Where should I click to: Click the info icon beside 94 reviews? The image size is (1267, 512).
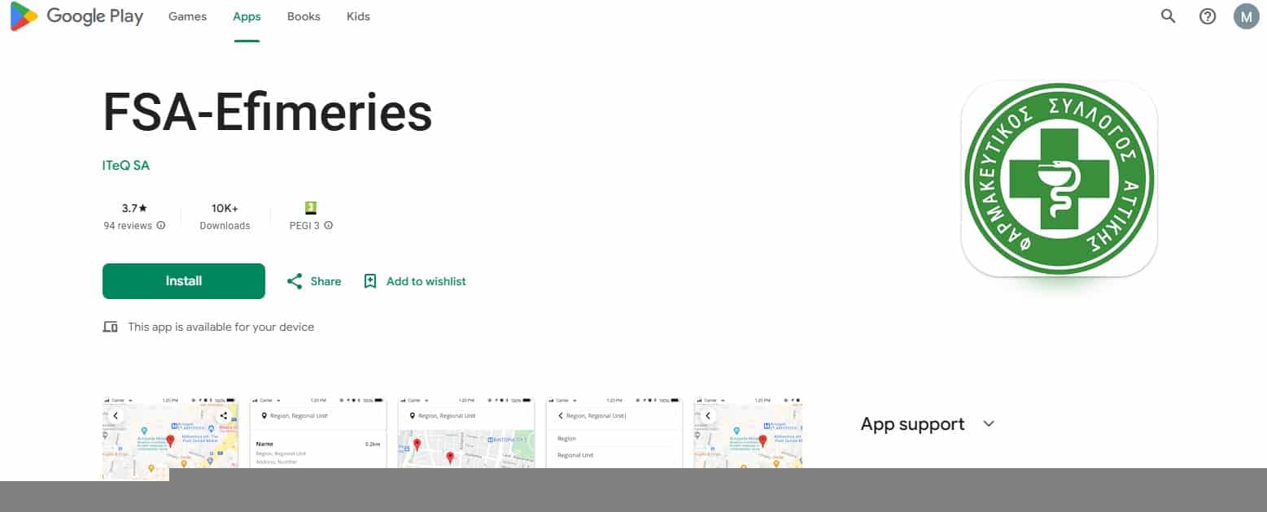[161, 225]
